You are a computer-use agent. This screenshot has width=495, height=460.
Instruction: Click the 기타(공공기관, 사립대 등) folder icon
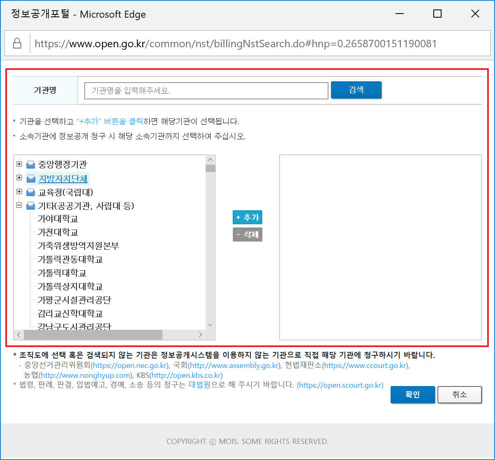pyautogui.click(x=30, y=206)
